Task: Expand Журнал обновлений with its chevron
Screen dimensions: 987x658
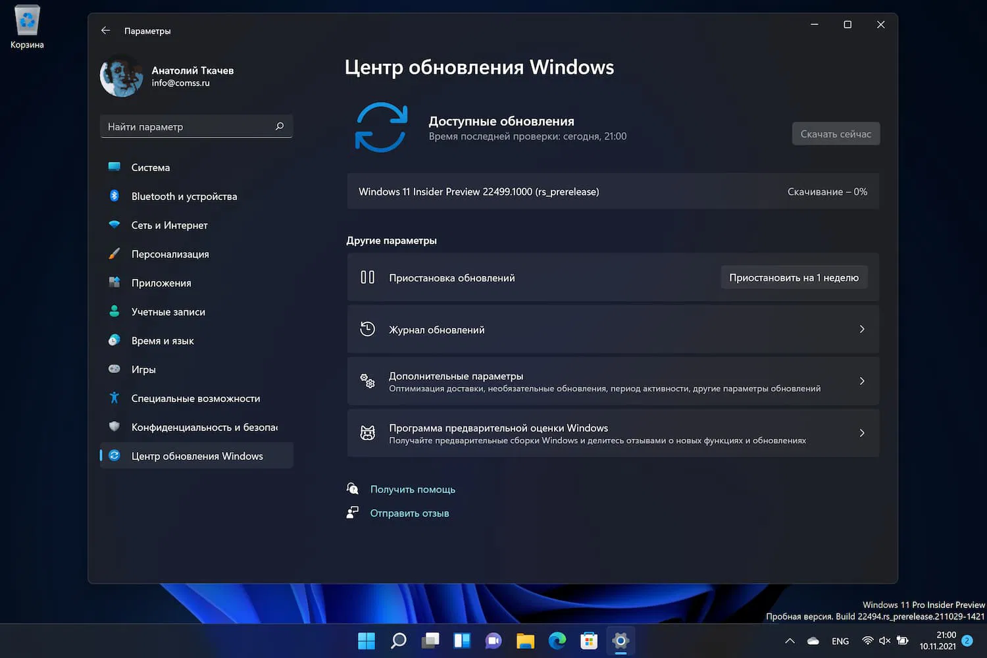Action: click(862, 329)
